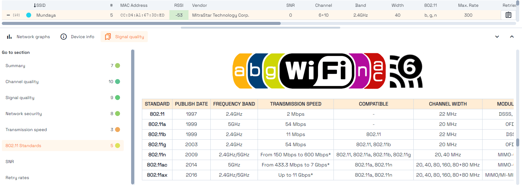The height and width of the screenshot is (188, 522).
Task: Click MitraStar Technology Corp. vendor cell
Action: [x=221, y=15]
